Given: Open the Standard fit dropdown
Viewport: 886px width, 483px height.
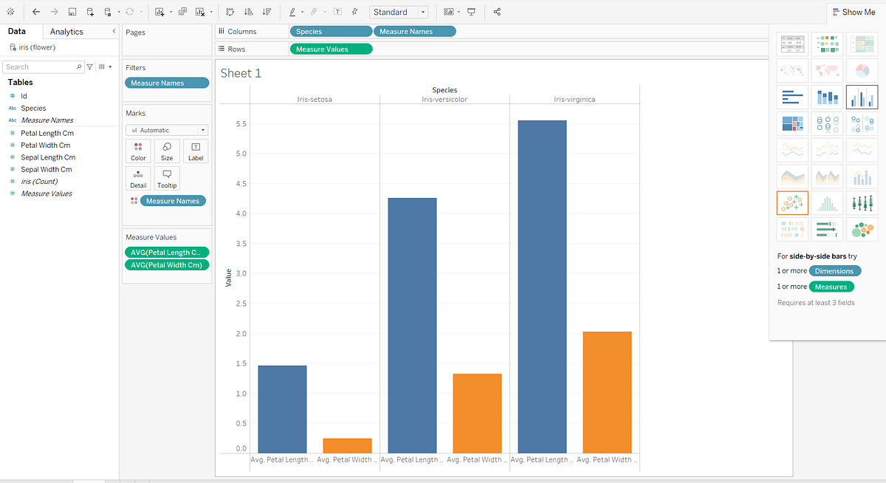Looking at the screenshot, I should pos(422,12).
